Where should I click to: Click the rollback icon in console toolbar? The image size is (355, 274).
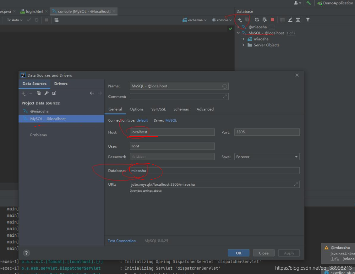(x=36, y=20)
